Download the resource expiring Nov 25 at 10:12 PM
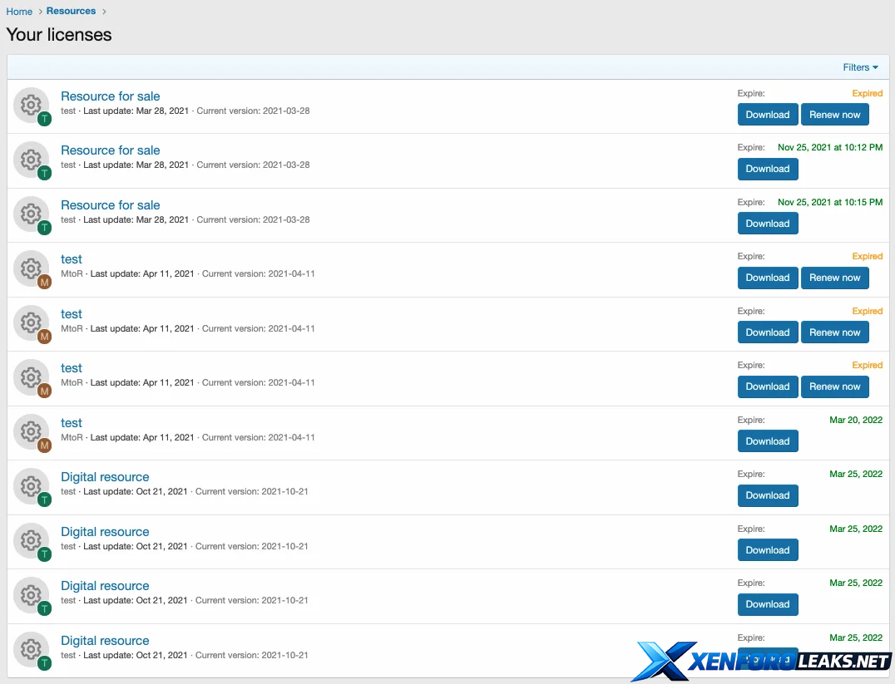The height and width of the screenshot is (684, 895). [767, 169]
